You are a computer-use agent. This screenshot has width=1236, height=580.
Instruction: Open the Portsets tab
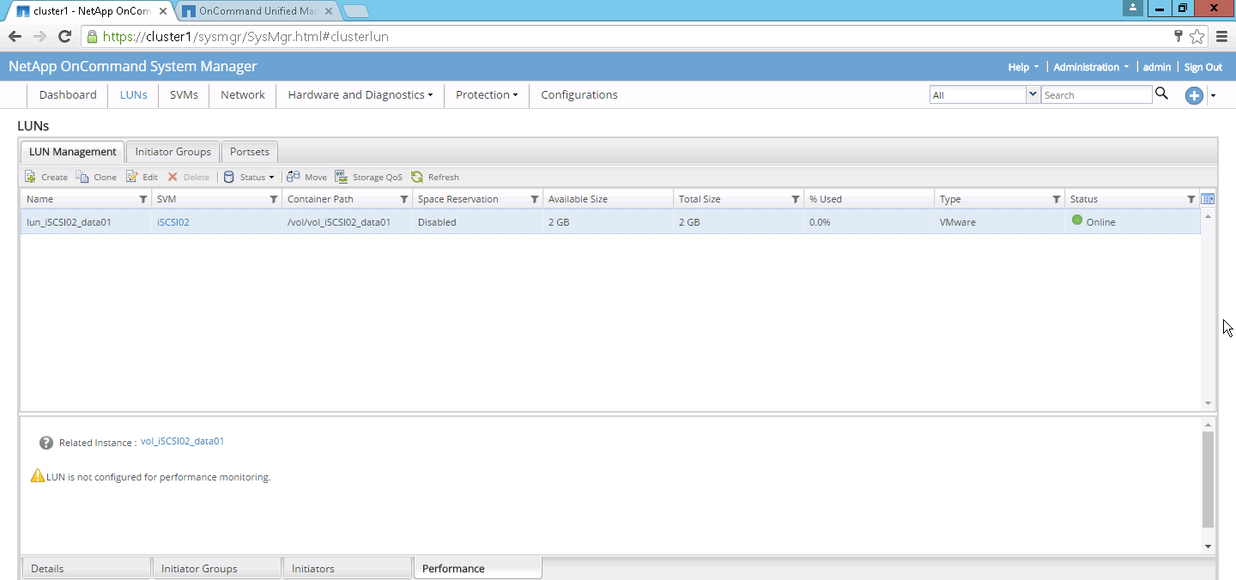(x=250, y=152)
